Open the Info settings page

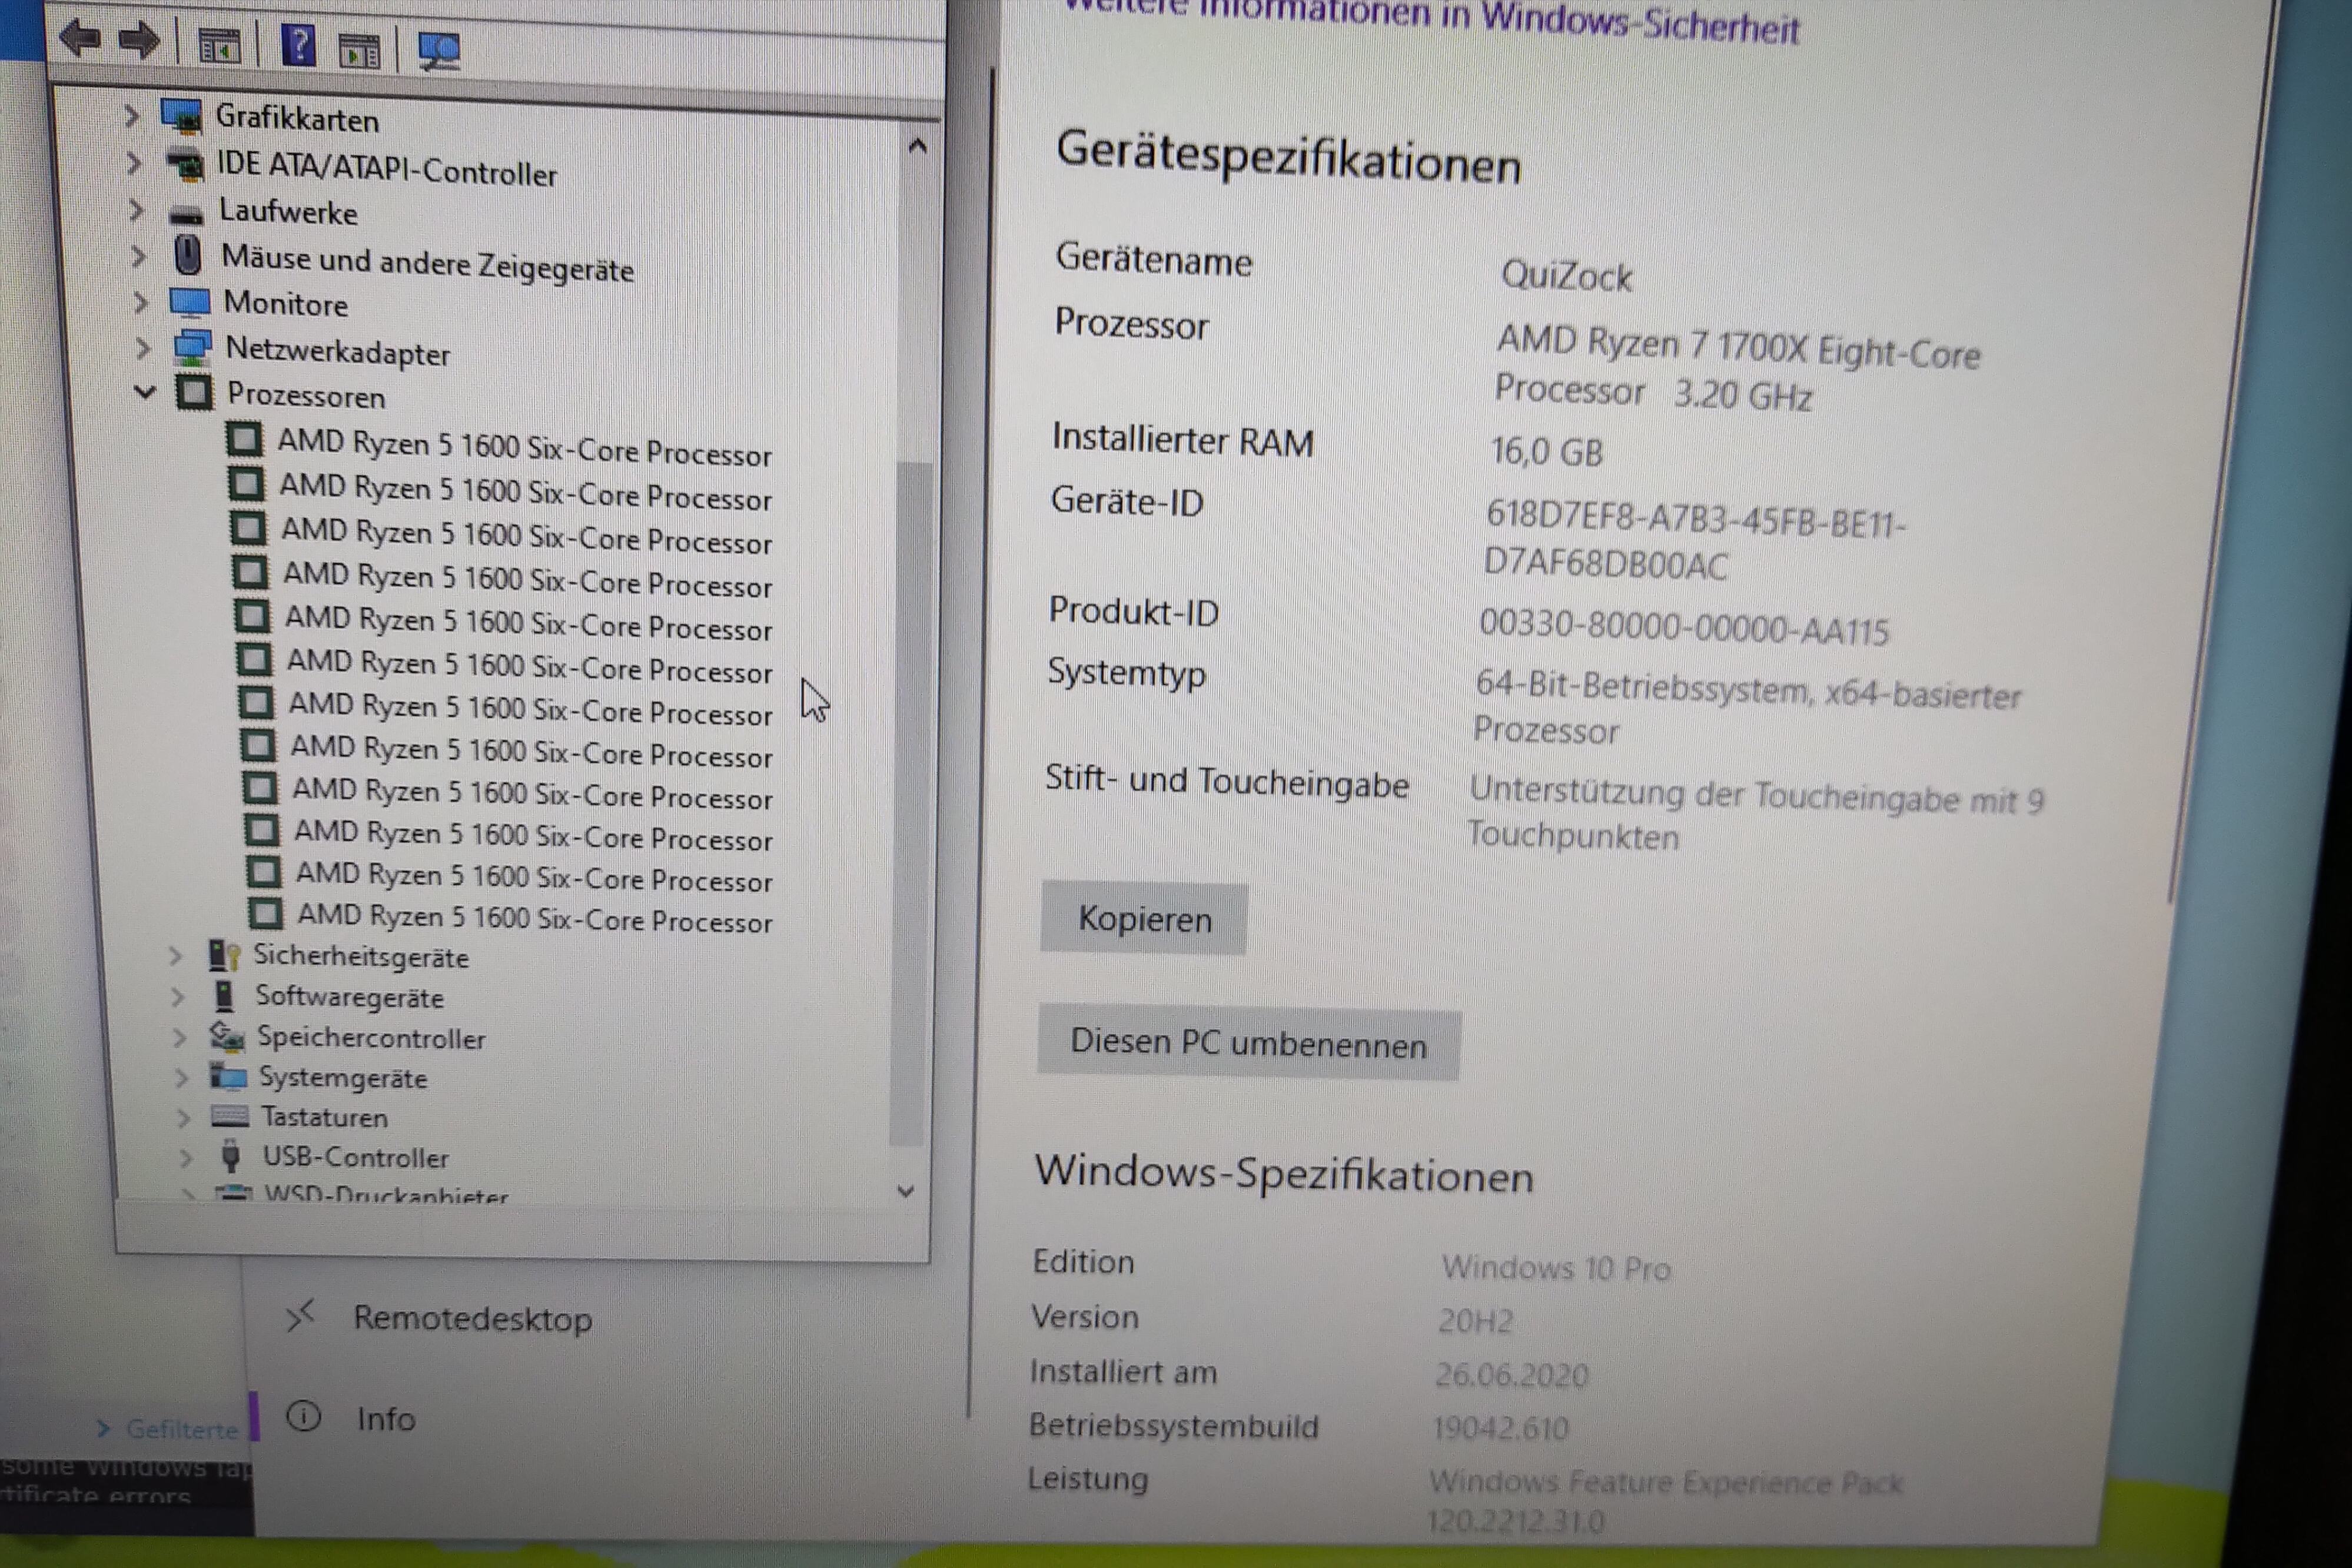(386, 1419)
